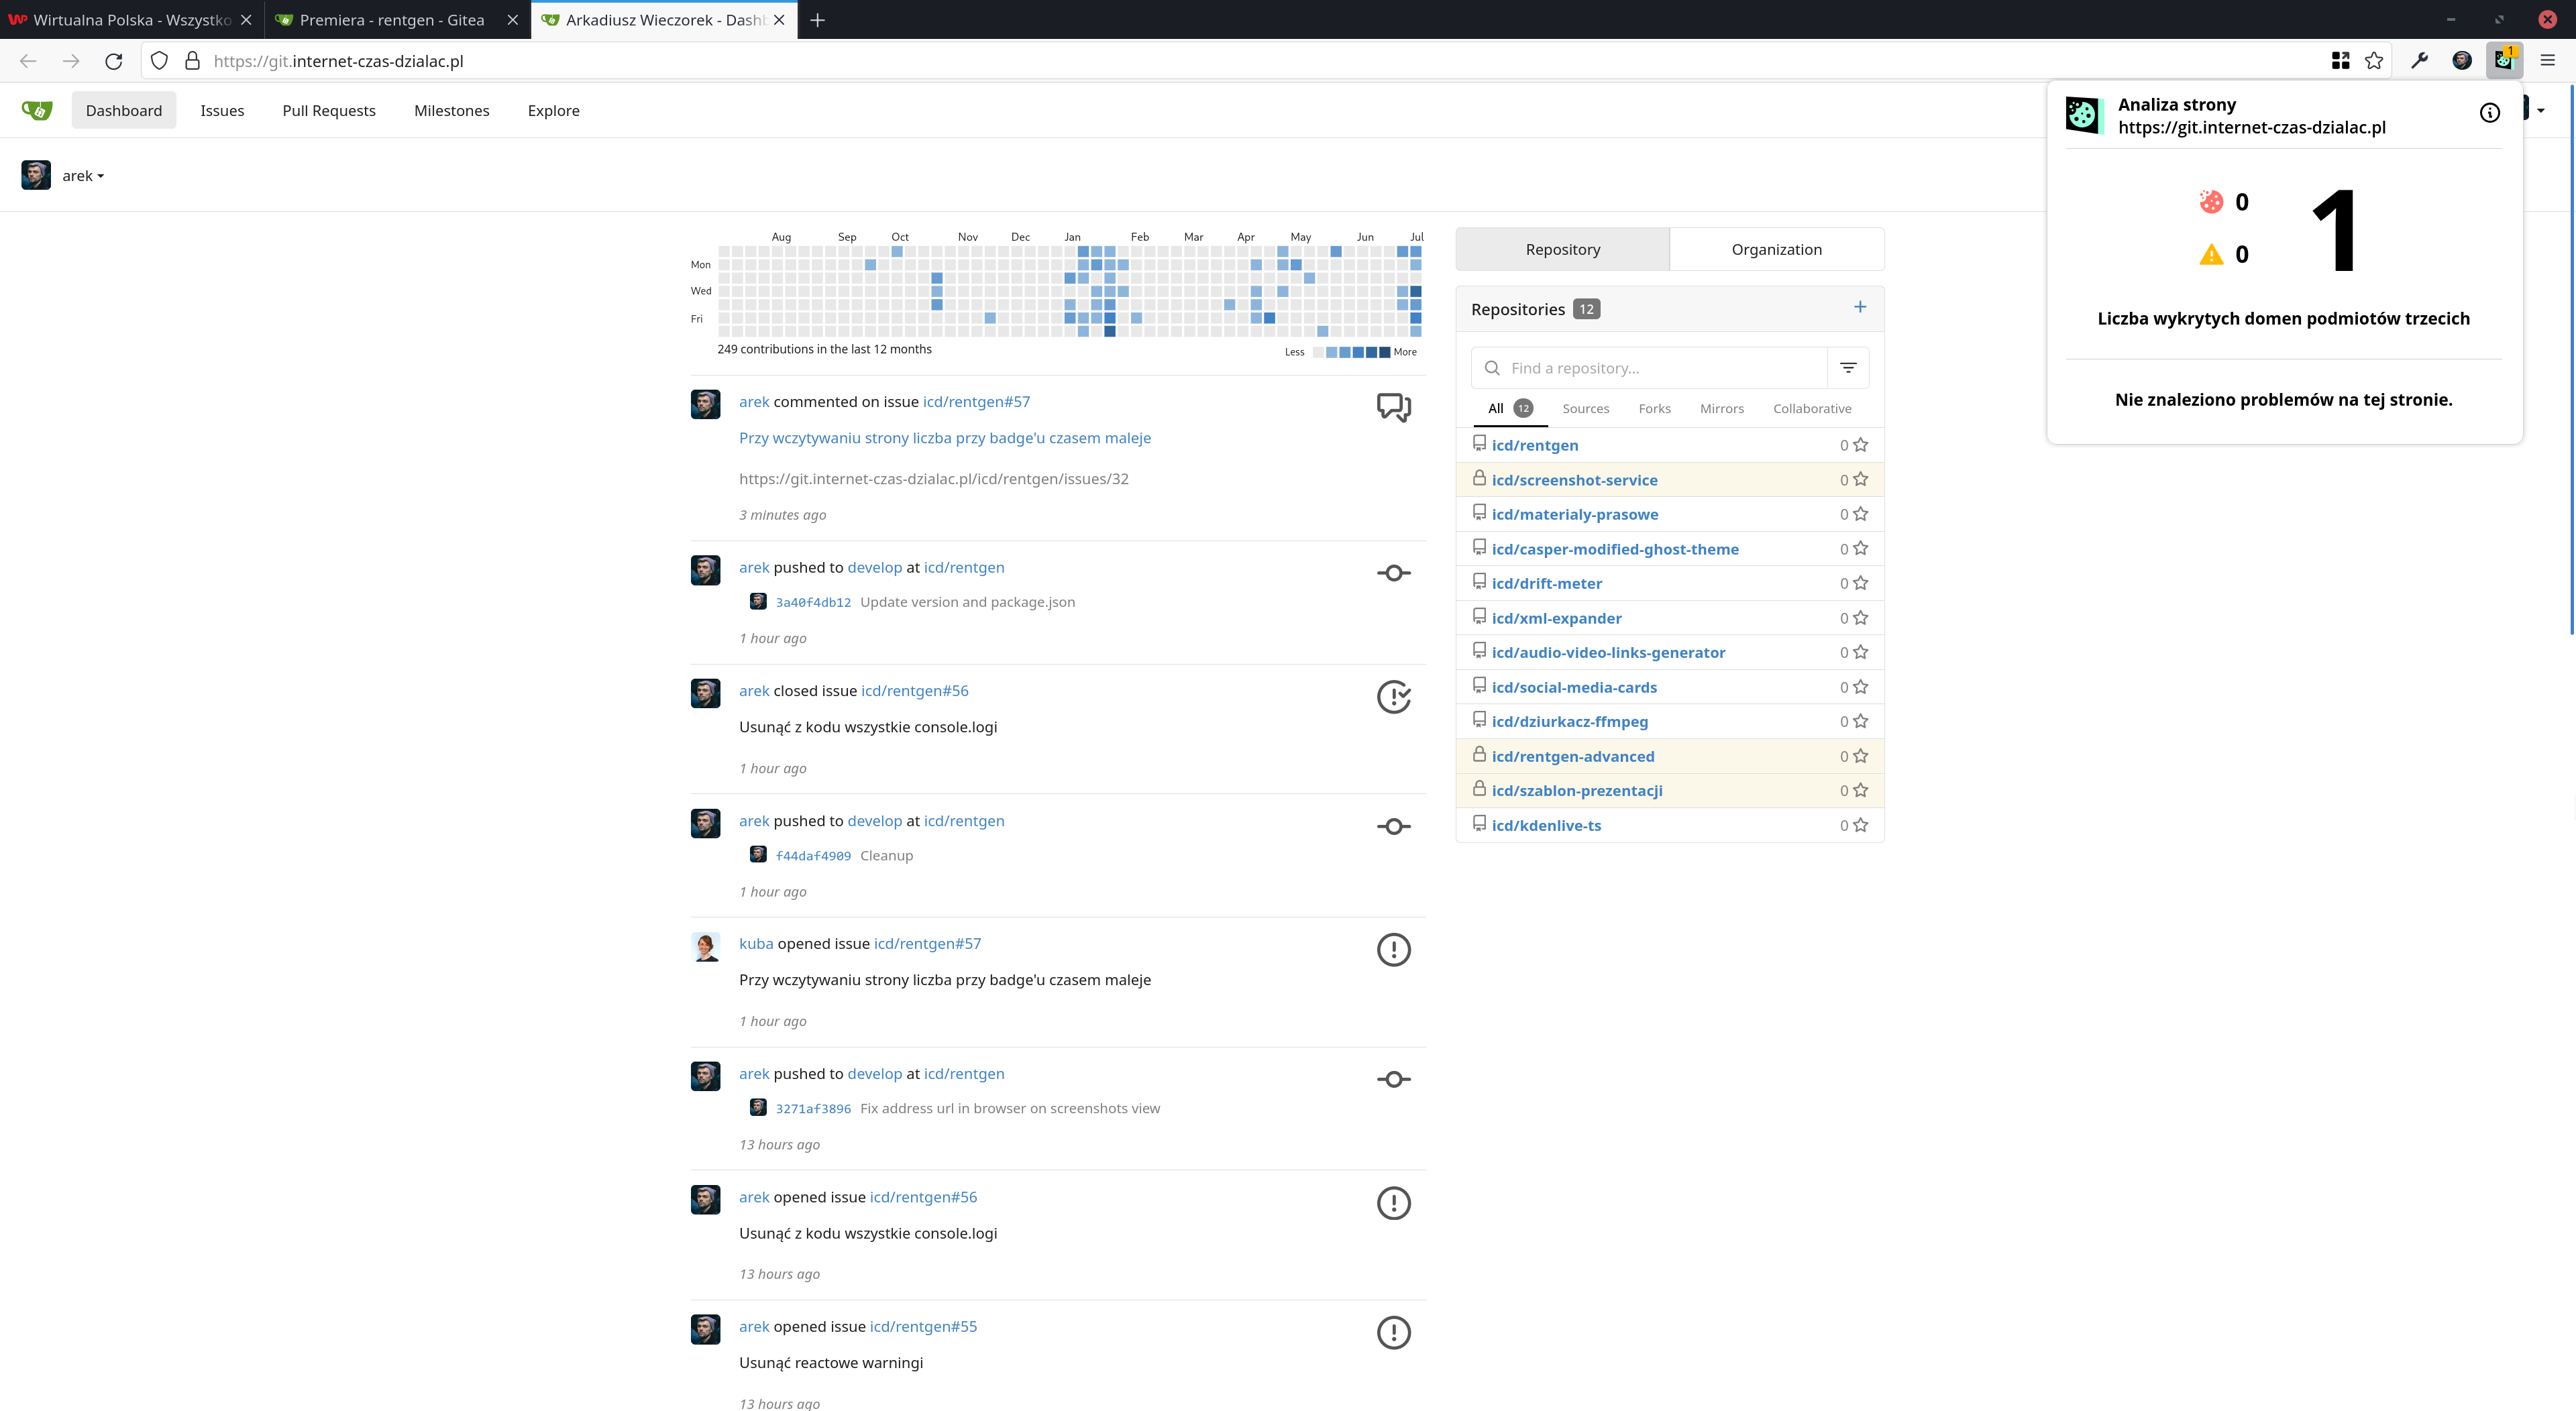Star the icd/kdenlive-ts repository
2576x1411 pixels.
[x=1860, y=825]
